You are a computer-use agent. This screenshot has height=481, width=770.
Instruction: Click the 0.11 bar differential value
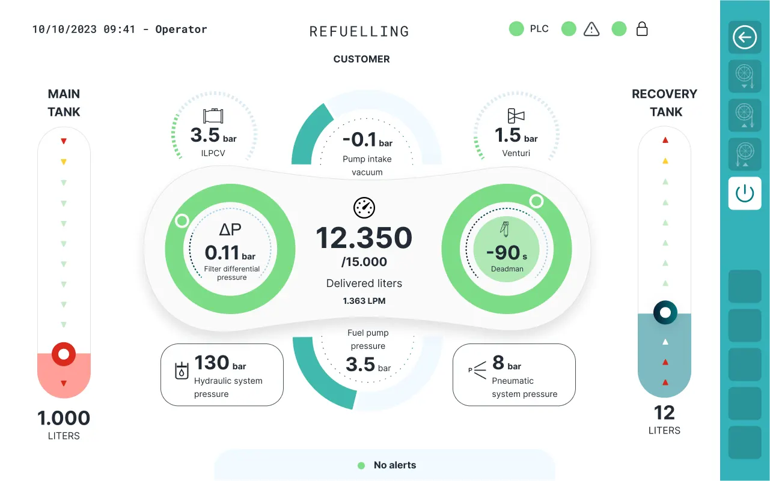(x=230, y=253)
